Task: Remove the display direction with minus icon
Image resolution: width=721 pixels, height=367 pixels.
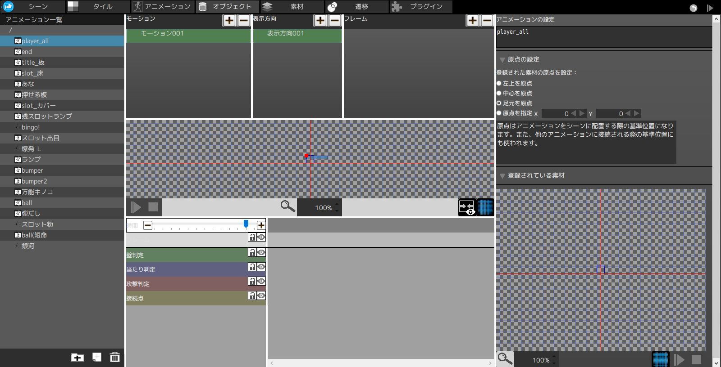Action: 334,20
